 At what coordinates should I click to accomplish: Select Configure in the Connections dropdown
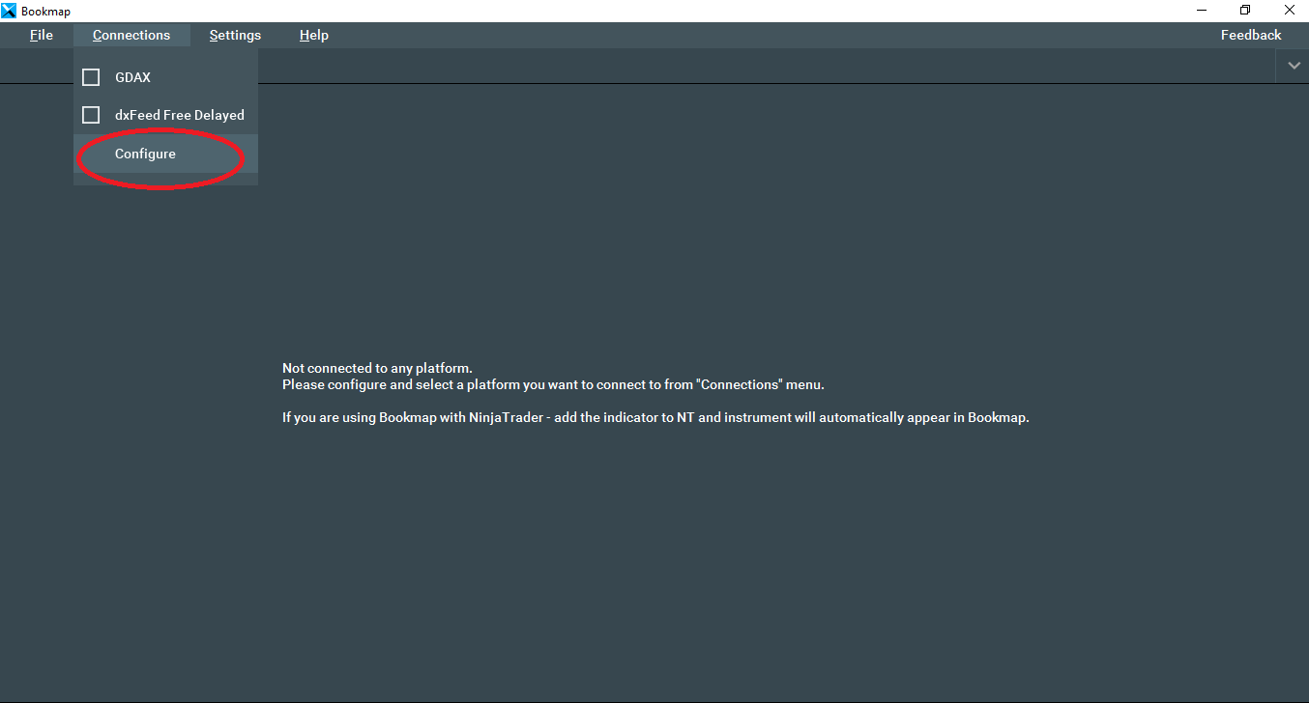[x=145, y=155]
